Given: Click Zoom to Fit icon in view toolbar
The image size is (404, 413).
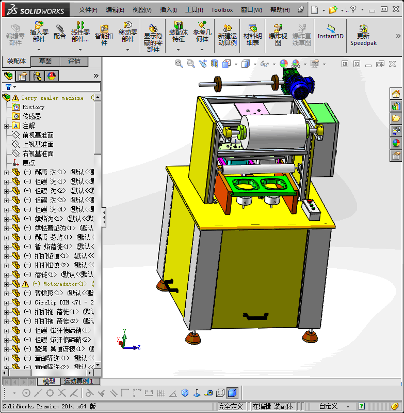Looking at the screenshot, I should pyautogui.click(x=179, y=64).
